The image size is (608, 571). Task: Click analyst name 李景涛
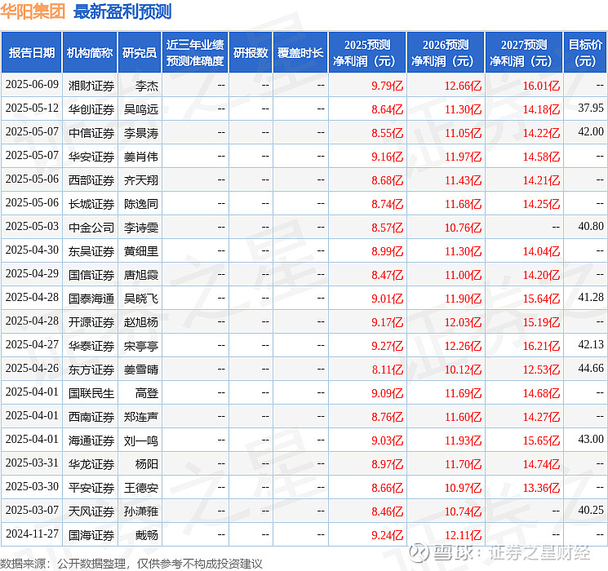[140, 133]
